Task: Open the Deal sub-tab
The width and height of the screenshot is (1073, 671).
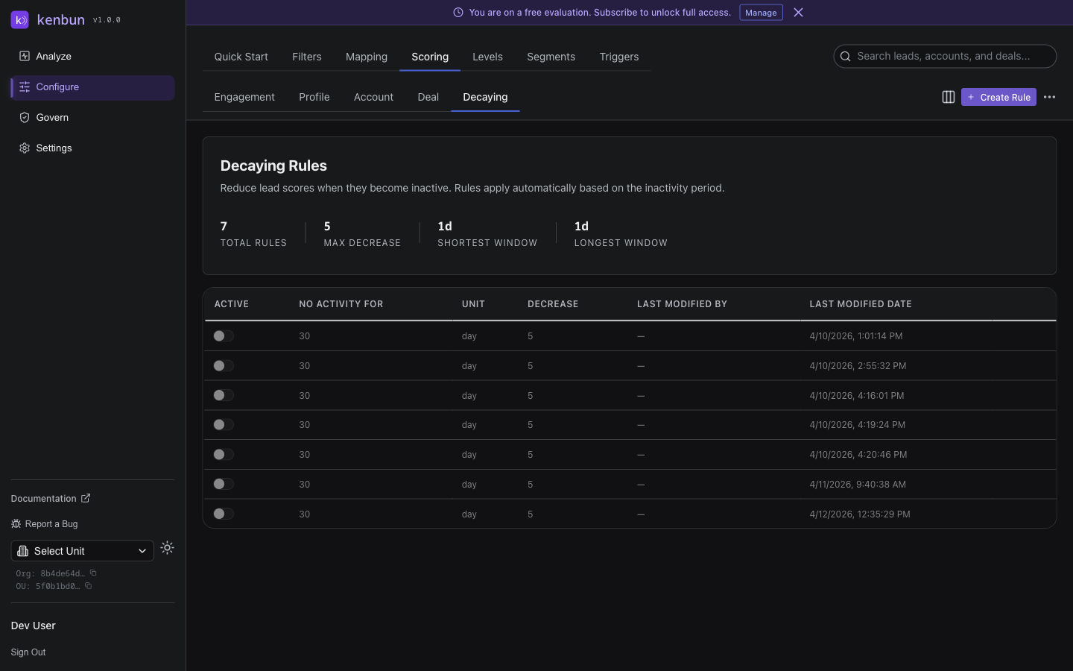Action: click(x=428, y=97)
